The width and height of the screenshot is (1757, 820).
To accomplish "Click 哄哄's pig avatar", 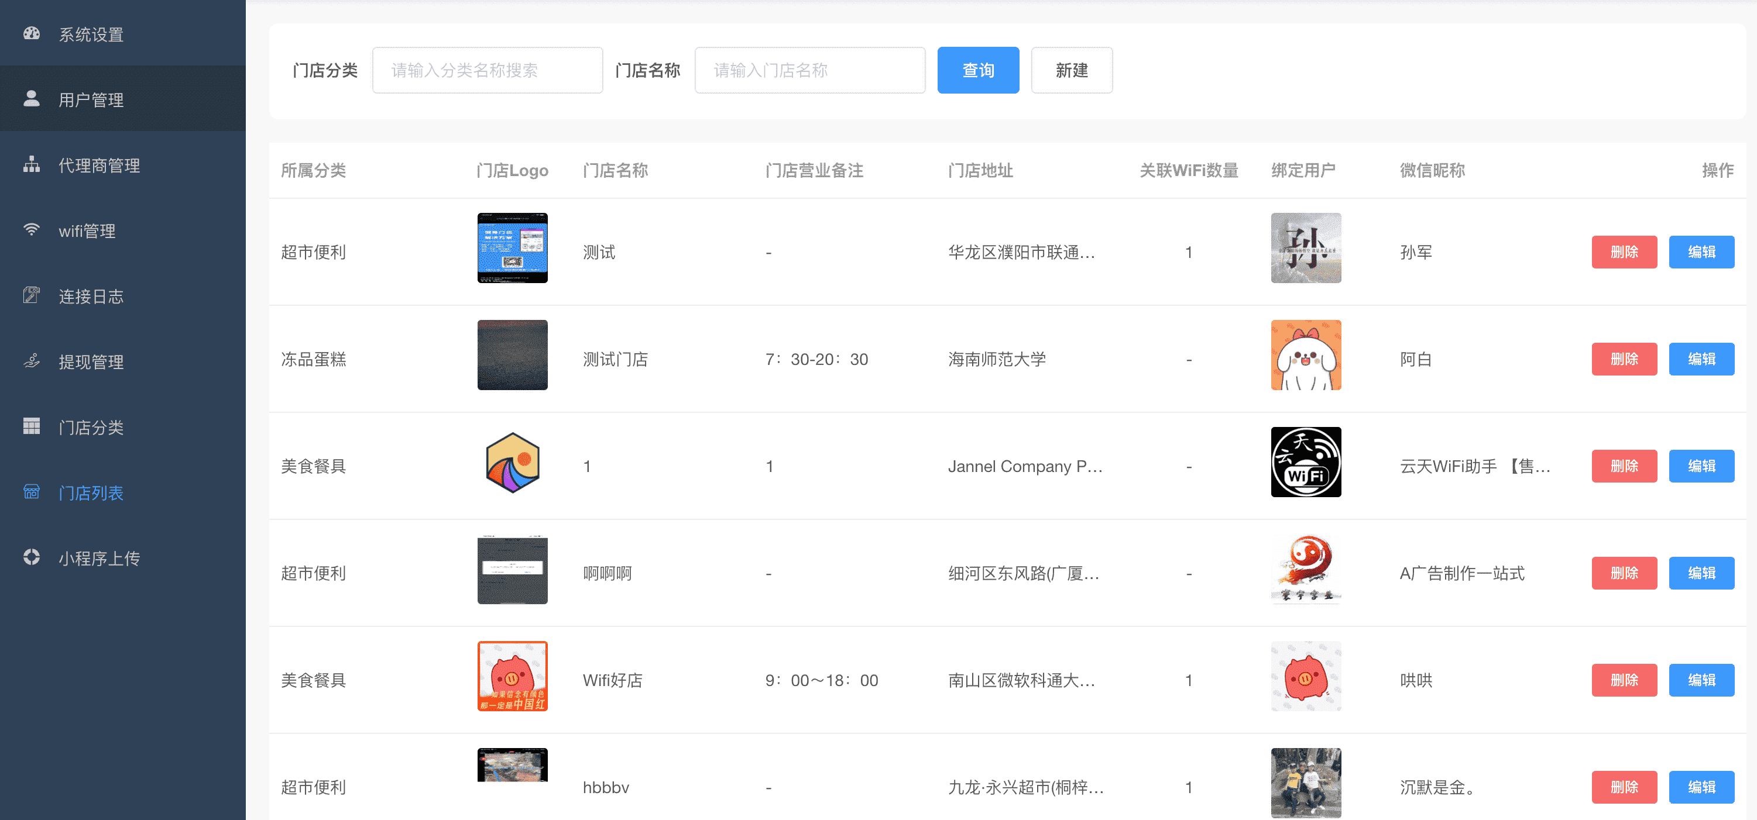I will pos(1306,676).
